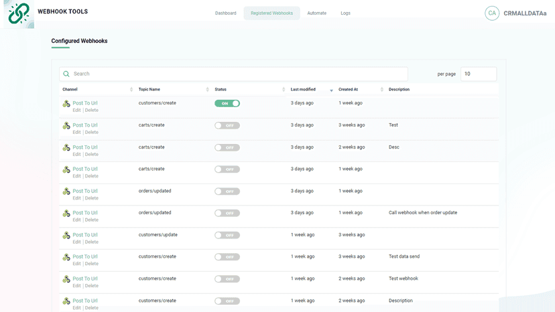Click the sort arrows of the Created At column
The height and width of the screenshot is (312, 555).
[381, 90]
